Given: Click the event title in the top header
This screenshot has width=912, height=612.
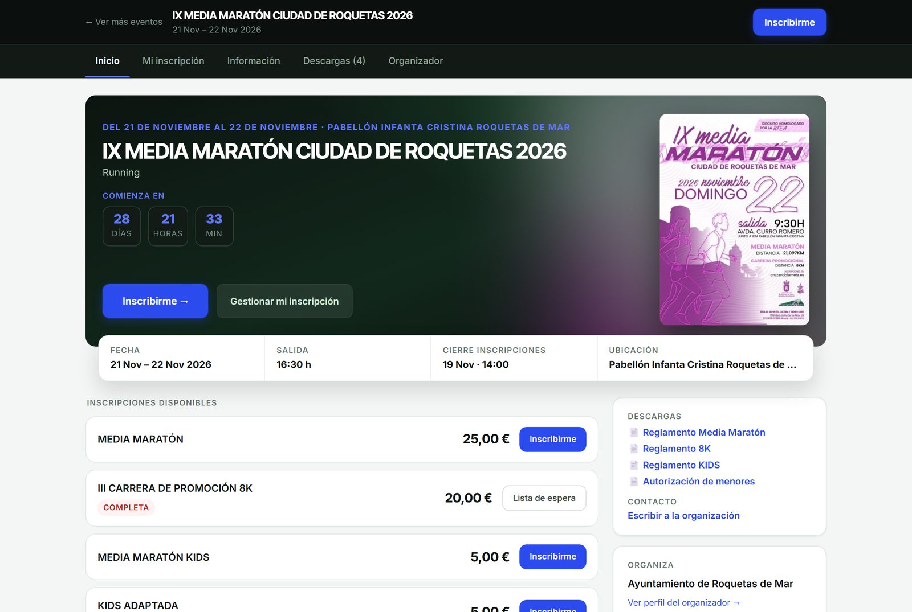Looking at the screenshot, I should pyautogui.click(x=292, y=15).
